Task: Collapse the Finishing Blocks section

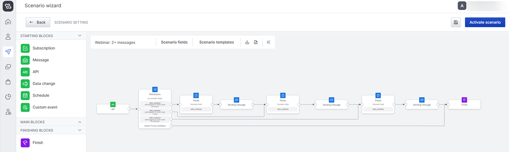Action: pos(80,130)
